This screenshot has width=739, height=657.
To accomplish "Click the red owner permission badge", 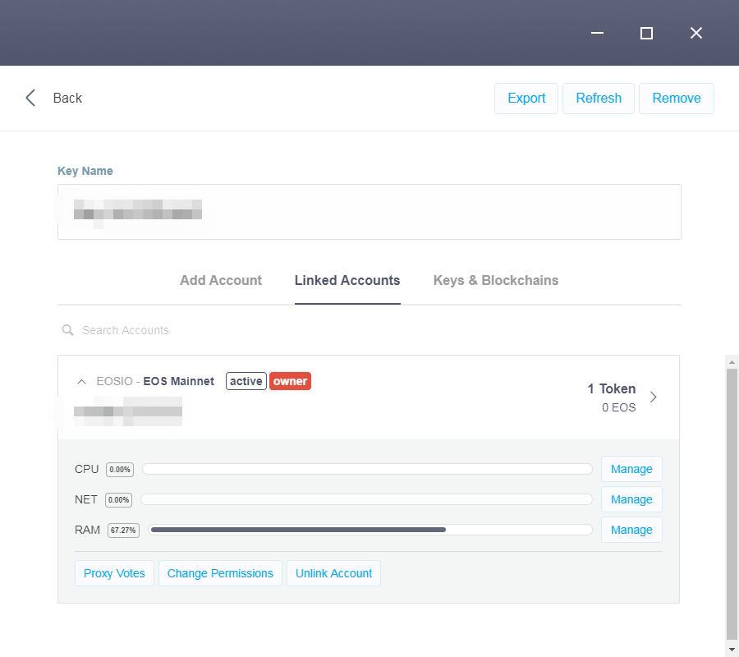I will tap(290, 381).
